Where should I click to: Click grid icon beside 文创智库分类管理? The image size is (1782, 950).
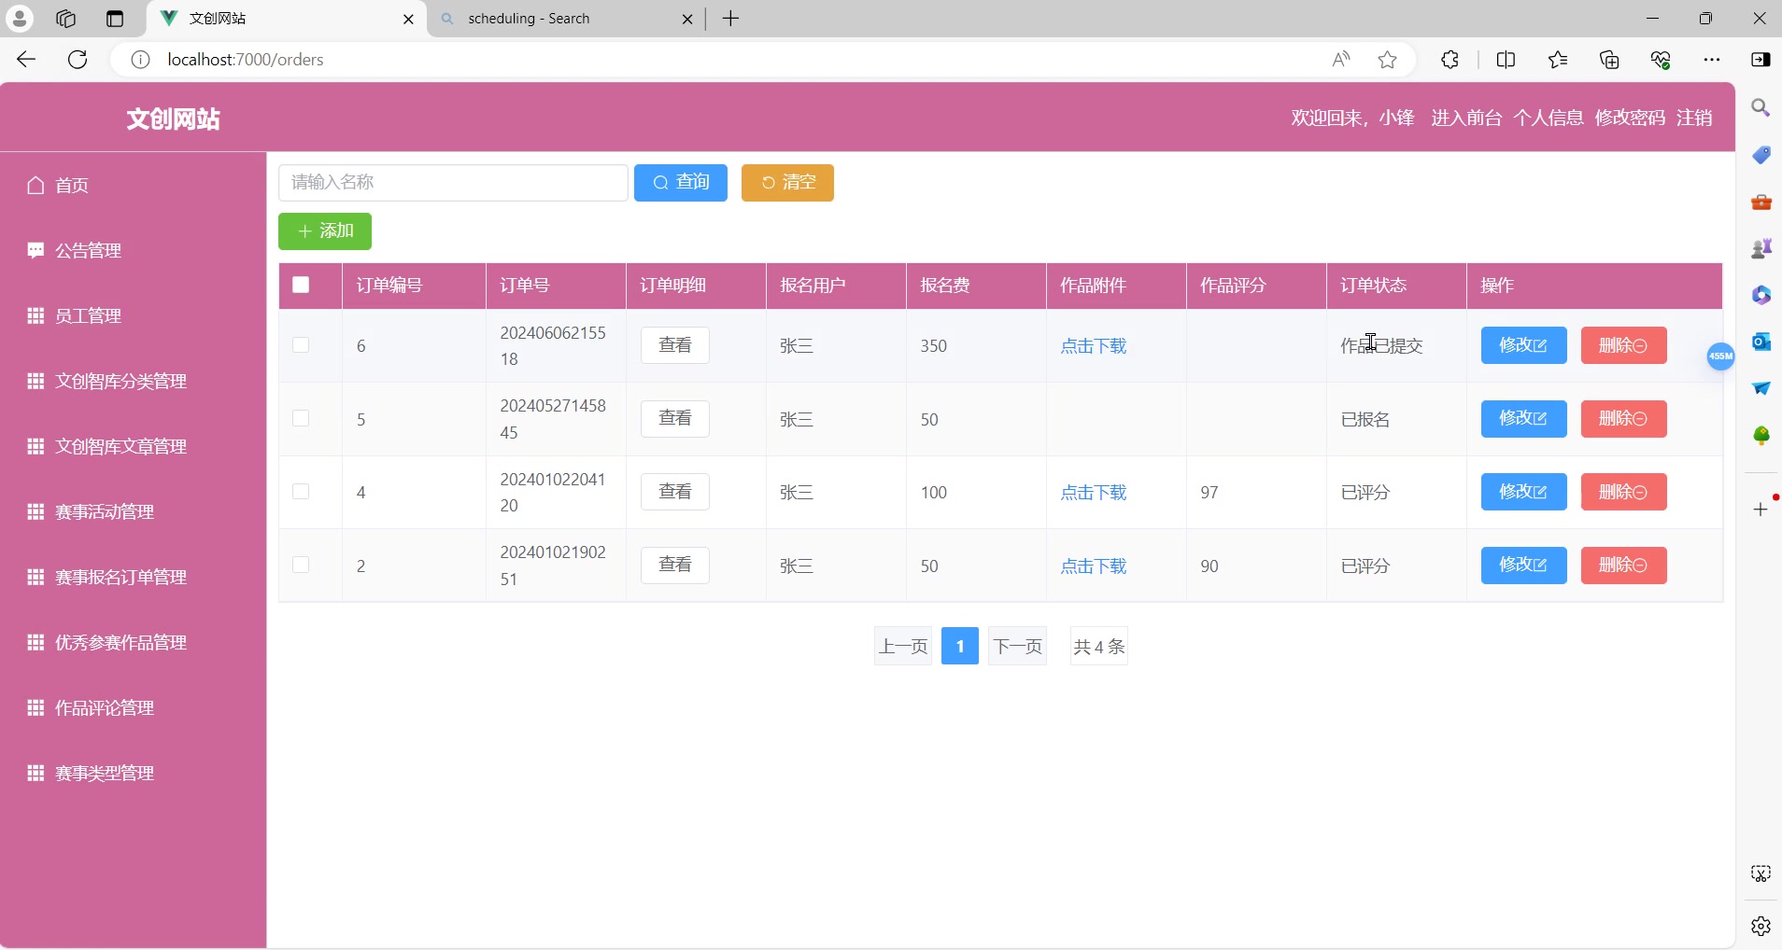[x=35, y=381]
